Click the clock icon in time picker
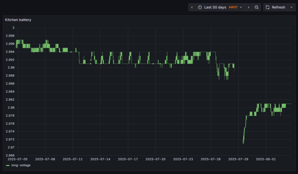This screenshot has width=298, height=174. 200,7
